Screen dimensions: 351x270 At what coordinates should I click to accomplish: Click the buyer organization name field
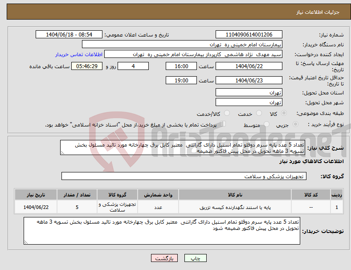[182, 44]
